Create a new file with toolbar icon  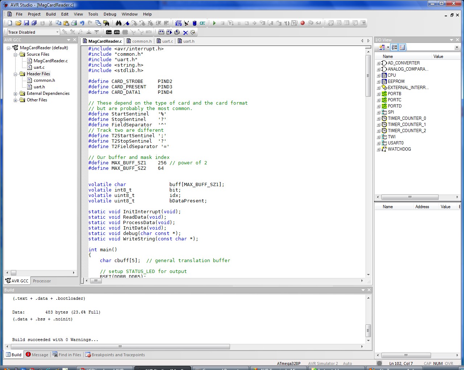tap(10, 23)
